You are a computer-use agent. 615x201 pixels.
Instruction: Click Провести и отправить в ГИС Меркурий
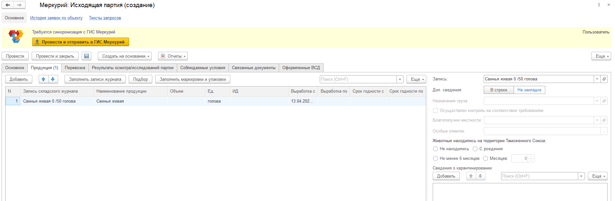[x=80, y=42]
